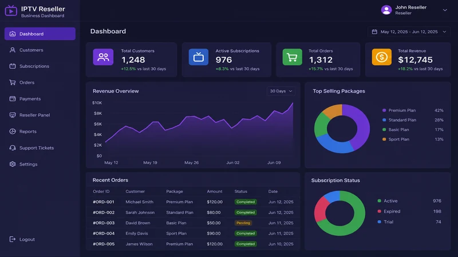Open Settings in the sidebar
The width and height of the screenshot is (458, 257).
pos(40,164)
